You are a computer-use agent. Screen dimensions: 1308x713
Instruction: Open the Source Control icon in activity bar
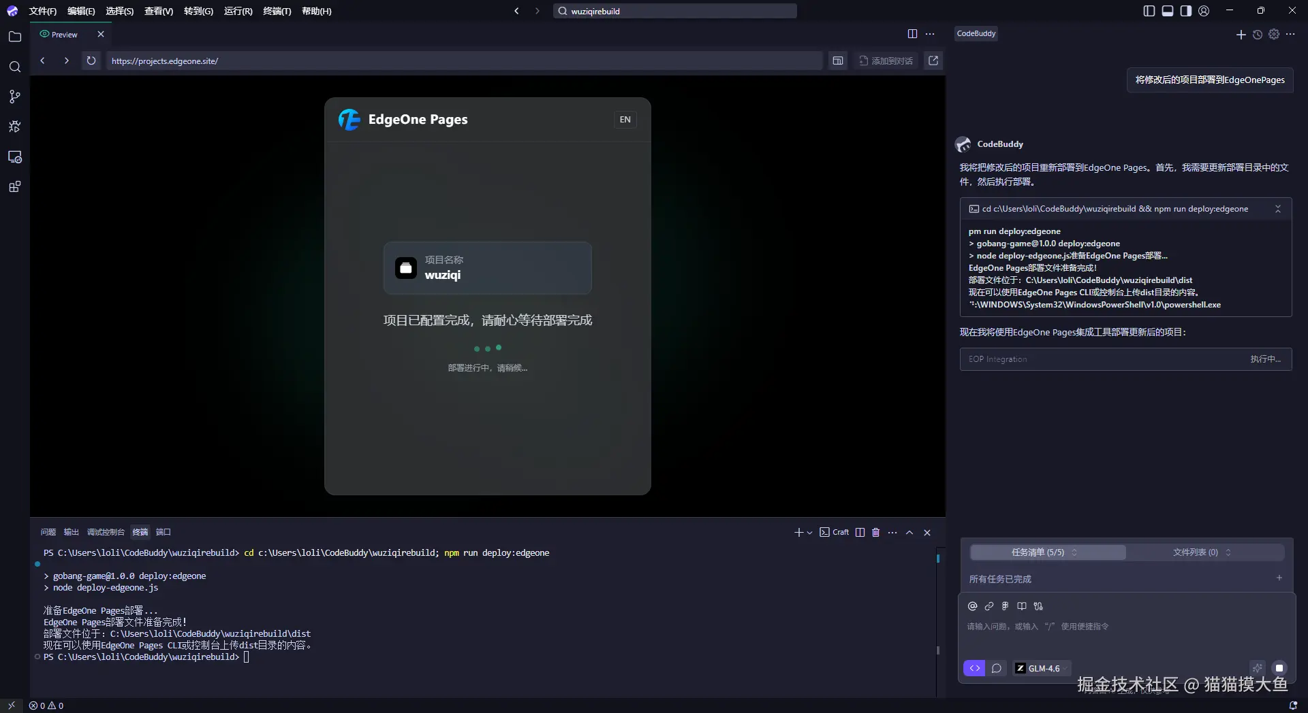pos(15,97)
